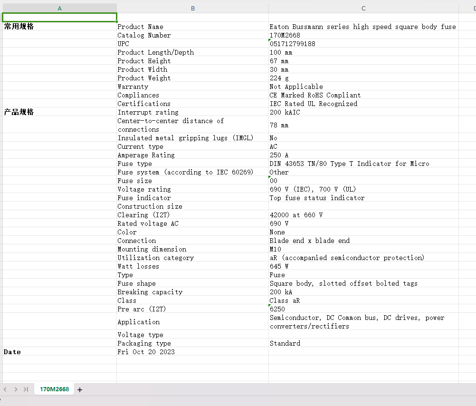Click the 'Date' cell in column A
This screenshot has height=406, width=476.
tap(59, 352)
